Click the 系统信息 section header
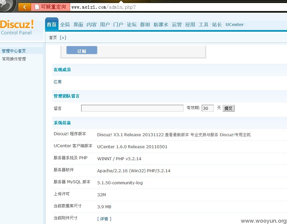 pyautogui.click(x=62, y=123)
